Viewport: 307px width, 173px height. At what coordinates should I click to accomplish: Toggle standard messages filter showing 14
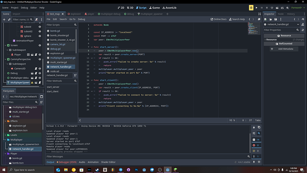pyautogui.click(x=256, y=140)
